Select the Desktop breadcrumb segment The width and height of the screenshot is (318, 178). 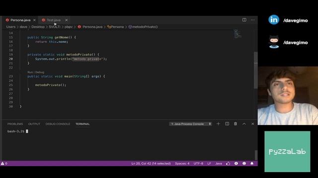pyautogui.click(x=38, y=27)
